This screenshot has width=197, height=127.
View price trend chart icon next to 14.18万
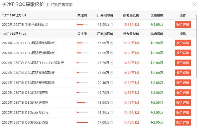pyautogui.click(x=137, y=122)
